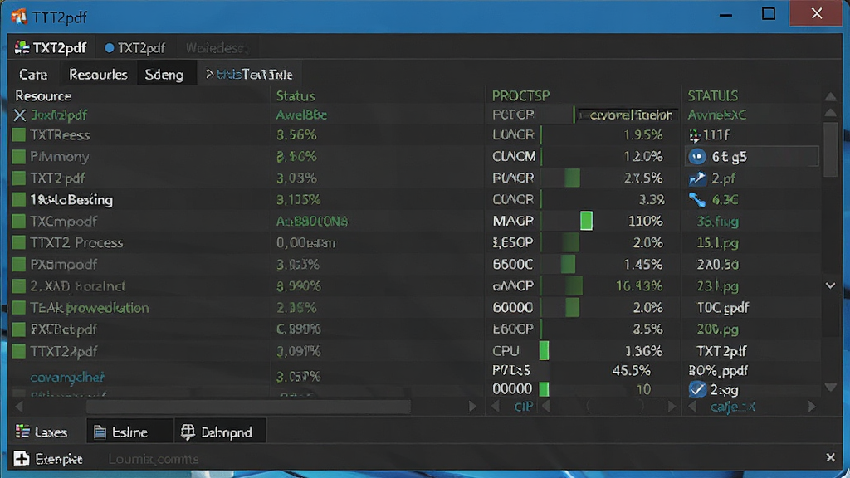This screenshot has width=850, height=478.
Task: Click the X icon beside Joxfizlpdf
Action: click(x=20, y=115)
